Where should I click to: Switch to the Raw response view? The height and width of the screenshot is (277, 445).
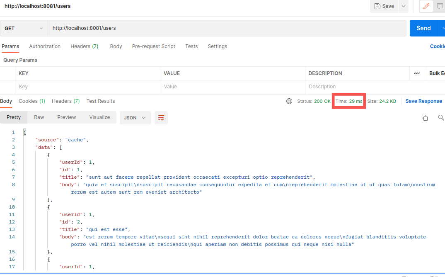click(39, 117)
